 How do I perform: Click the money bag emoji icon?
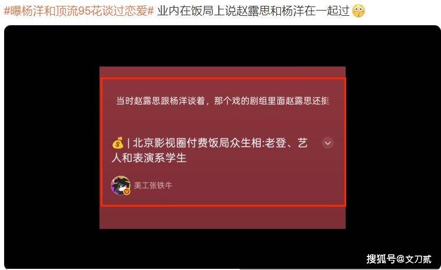118,143
